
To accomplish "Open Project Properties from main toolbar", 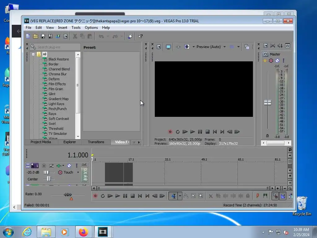I will tap(66, 36).
